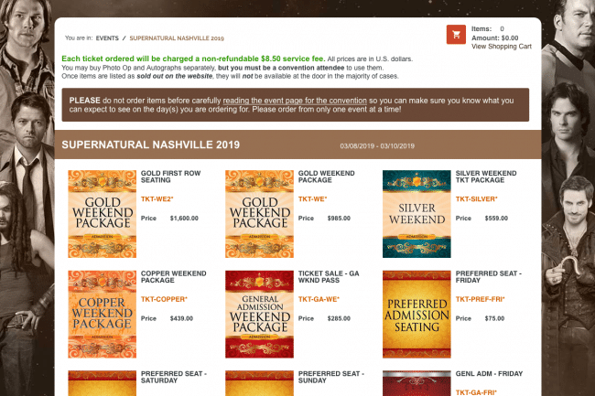
Task: Click GENL ADM - FRIDAY title
Action: click(490, 373)
